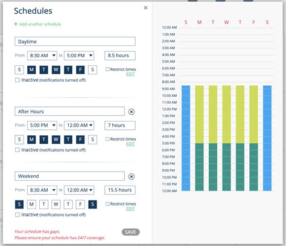Image resolution: width=286 pixels, height=246 pixels.
Task: Check Restrict times for Weekend schedule
Action: coord(107,204)
